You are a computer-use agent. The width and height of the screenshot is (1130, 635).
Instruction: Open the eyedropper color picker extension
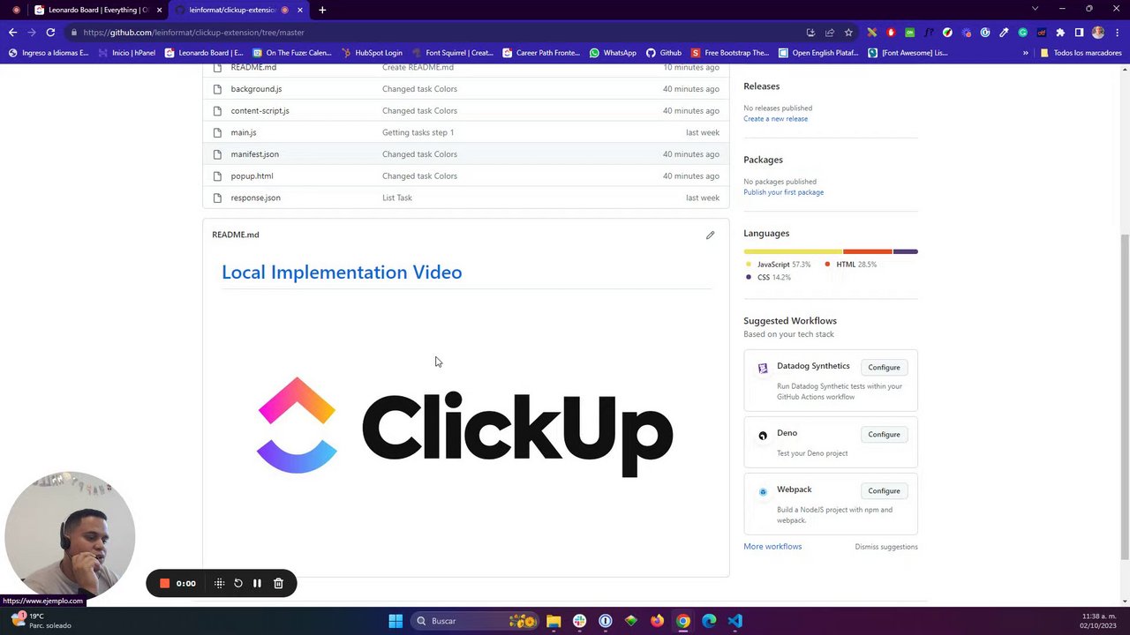coord(1004,33)
